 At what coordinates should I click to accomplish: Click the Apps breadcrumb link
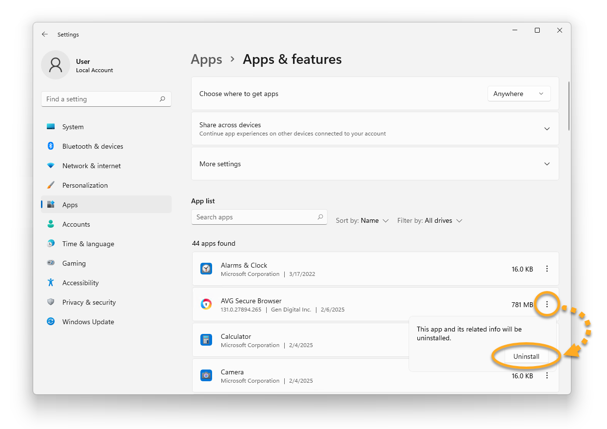[206, 59]
